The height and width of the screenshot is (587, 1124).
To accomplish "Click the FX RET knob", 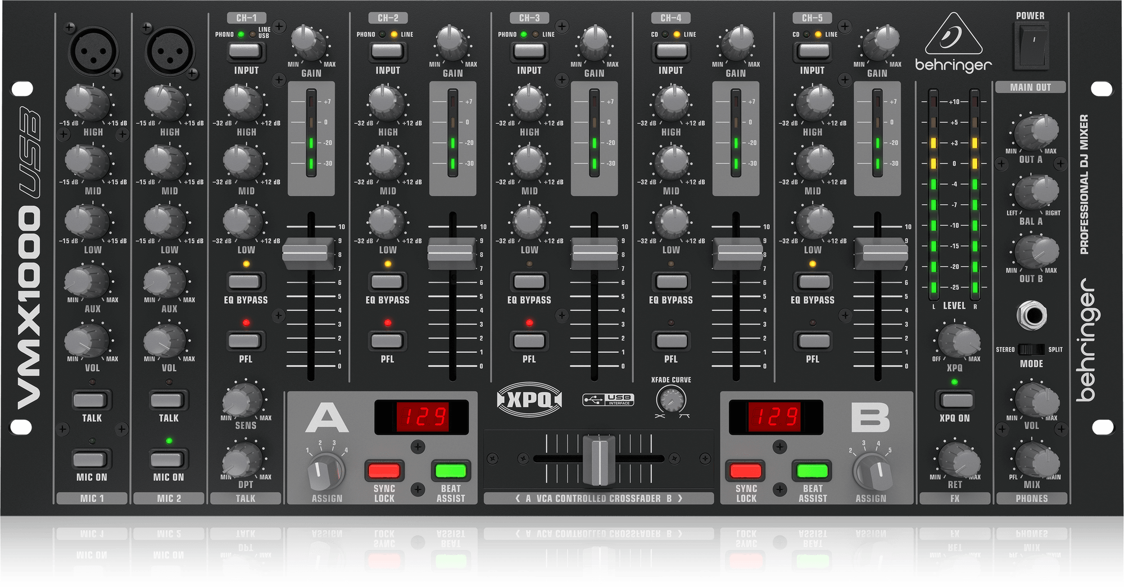I will point(959,461).
